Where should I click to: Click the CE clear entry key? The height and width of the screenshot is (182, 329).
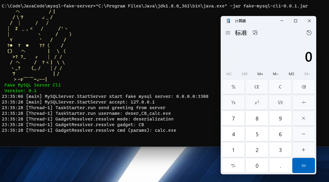(257, 87)
